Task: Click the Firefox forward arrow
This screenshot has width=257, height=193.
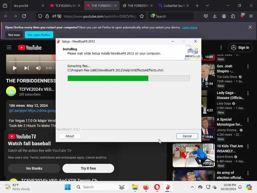Action: click(x=15, y=16)
